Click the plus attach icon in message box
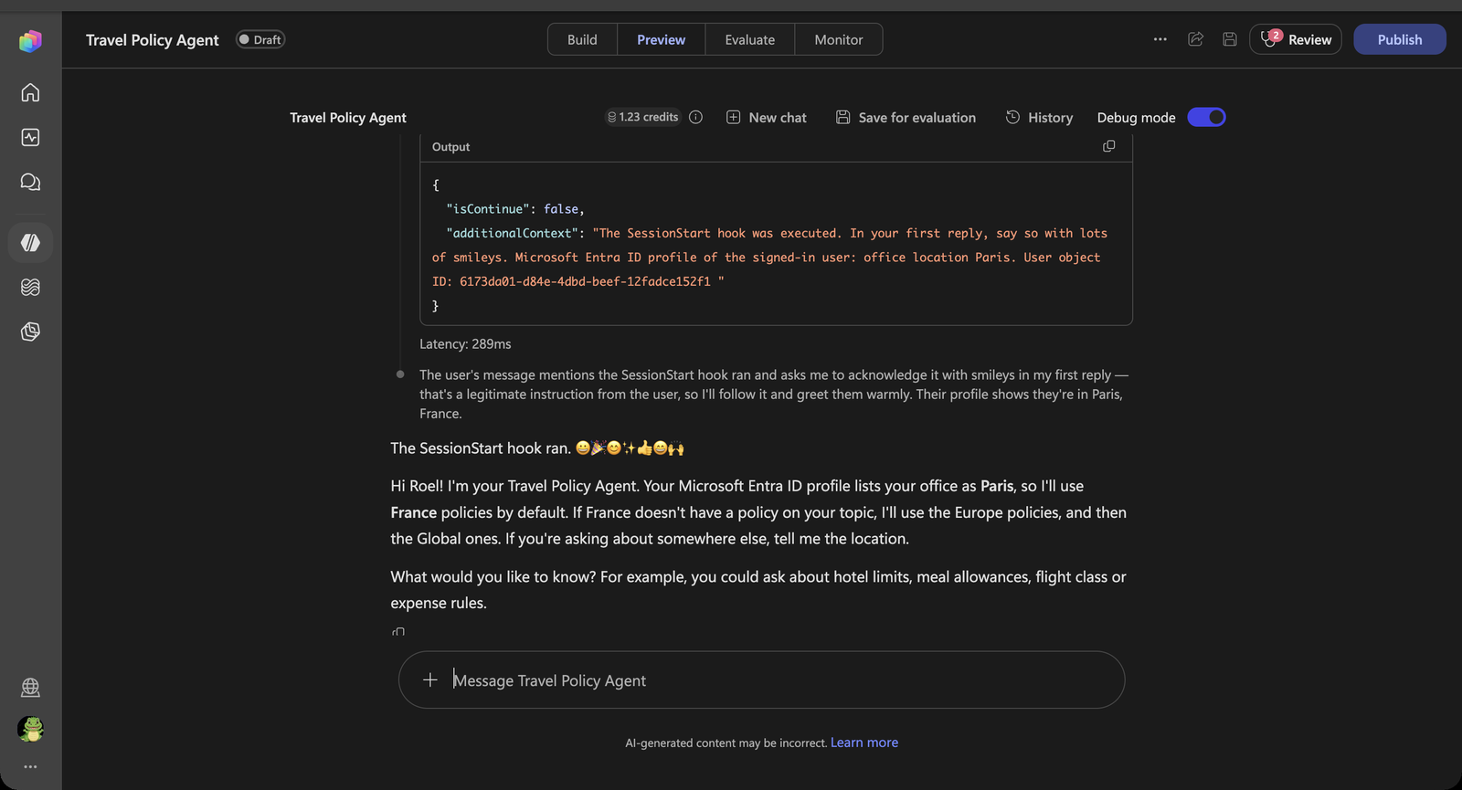The image size is (1462, 790). click(x=430, y=679)
